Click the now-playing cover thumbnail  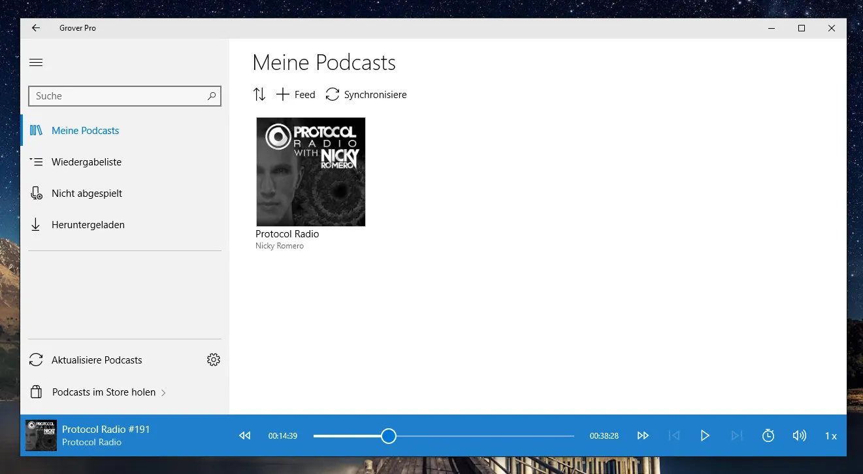coord(41,435)
